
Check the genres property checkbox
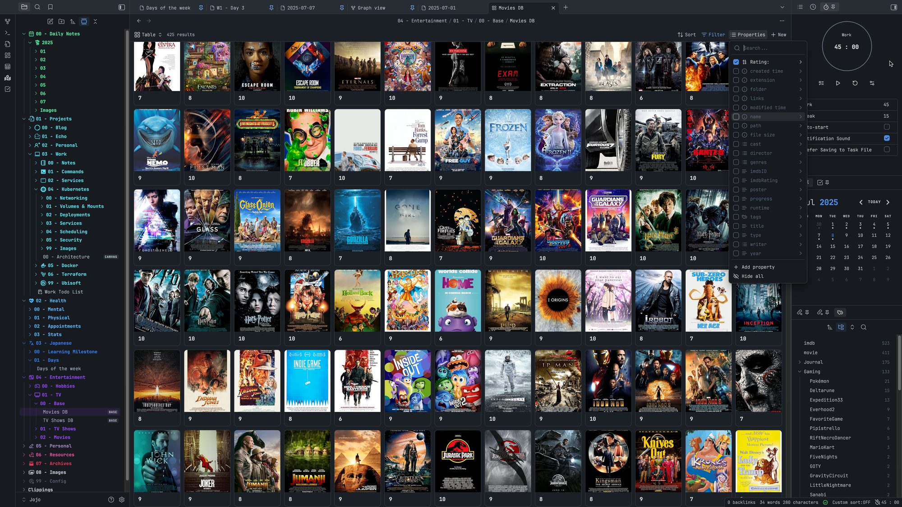pyautogui.click(x=736, y=162)
